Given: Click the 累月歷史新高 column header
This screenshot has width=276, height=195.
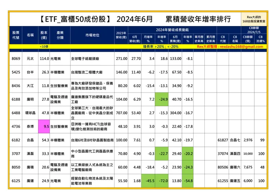Looking at the screenshot, I should 211,39.
